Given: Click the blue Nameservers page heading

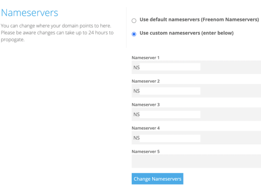Looking at the screenshot, I should point(29,13).
